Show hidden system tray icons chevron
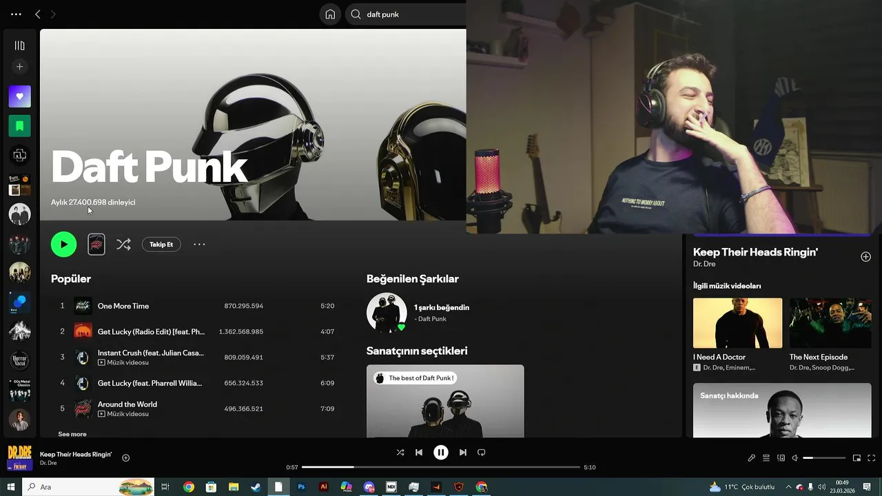The height and width of the screenshot is (496, 882). pyautogui.click(x=789, y=487)
